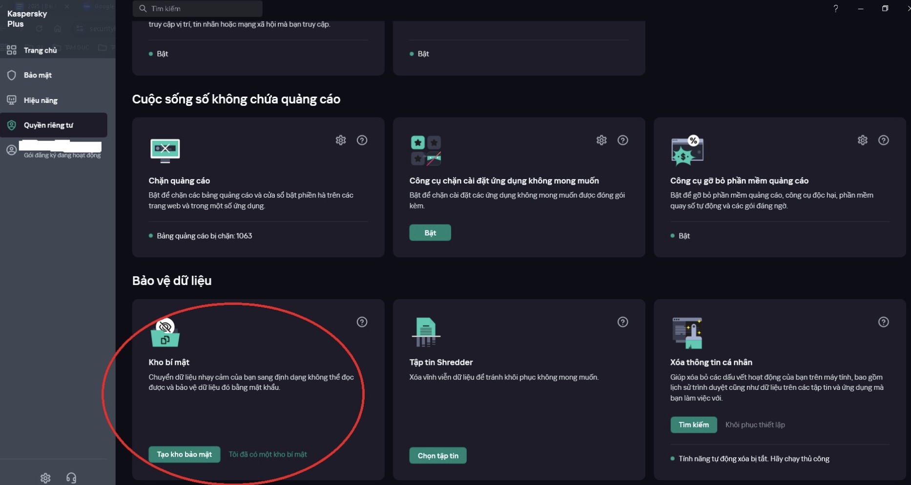Click the Tìm kiếm search field at top
This screenshot has height=485, width=911.
click(197, 8)
